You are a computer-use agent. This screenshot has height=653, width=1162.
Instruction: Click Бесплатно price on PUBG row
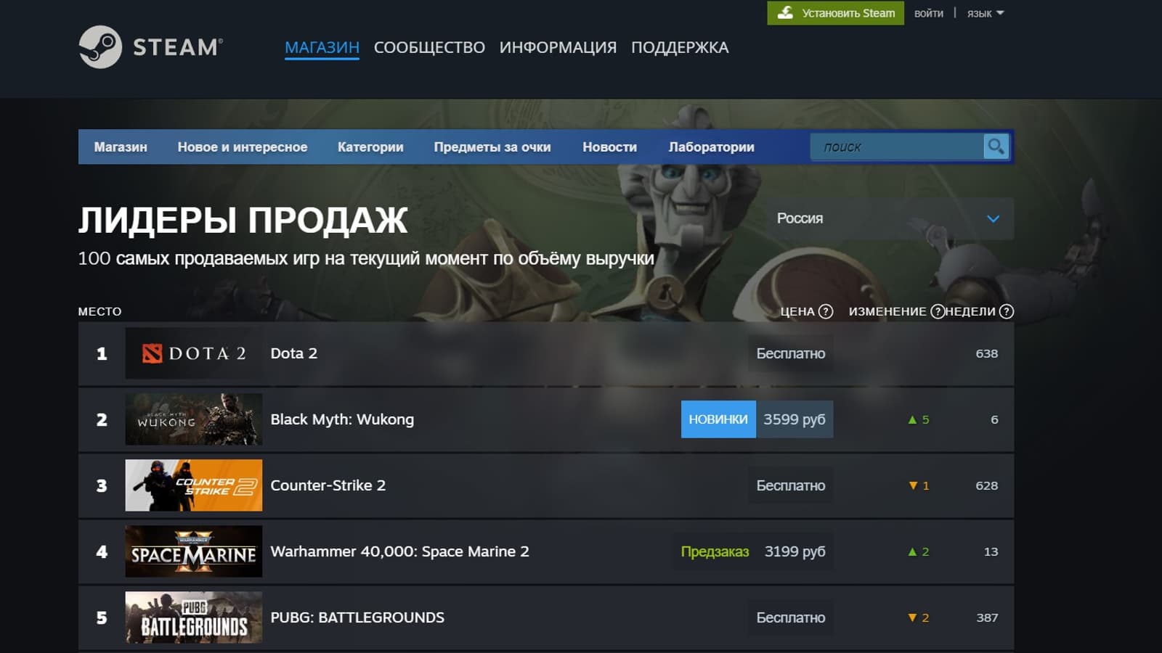coord(791,617)
